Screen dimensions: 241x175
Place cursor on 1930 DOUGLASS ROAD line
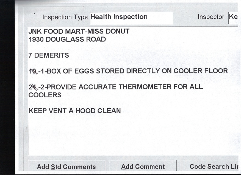click(x=67, y=39)
